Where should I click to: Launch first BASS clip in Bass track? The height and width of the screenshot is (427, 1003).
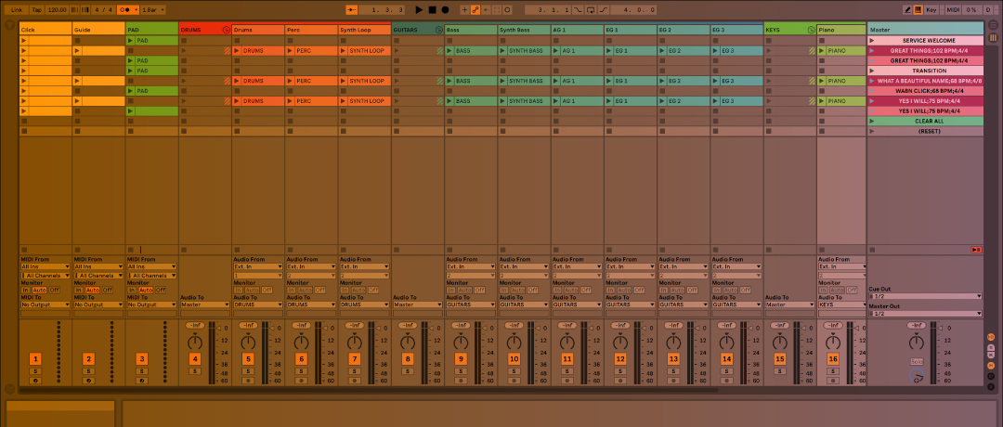[x=449, y=50]
